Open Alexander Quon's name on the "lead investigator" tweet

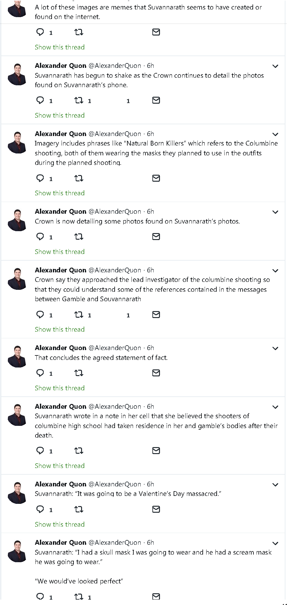(61, 270)
